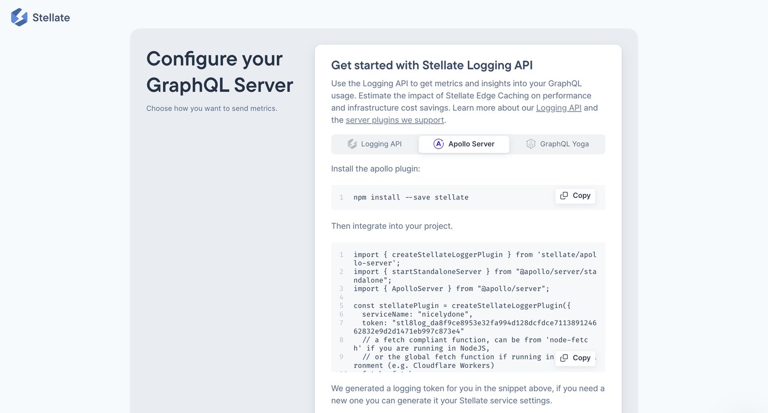Click the serviceName nicelydone code line
768x413 pixels.
[x=418, y=314]
